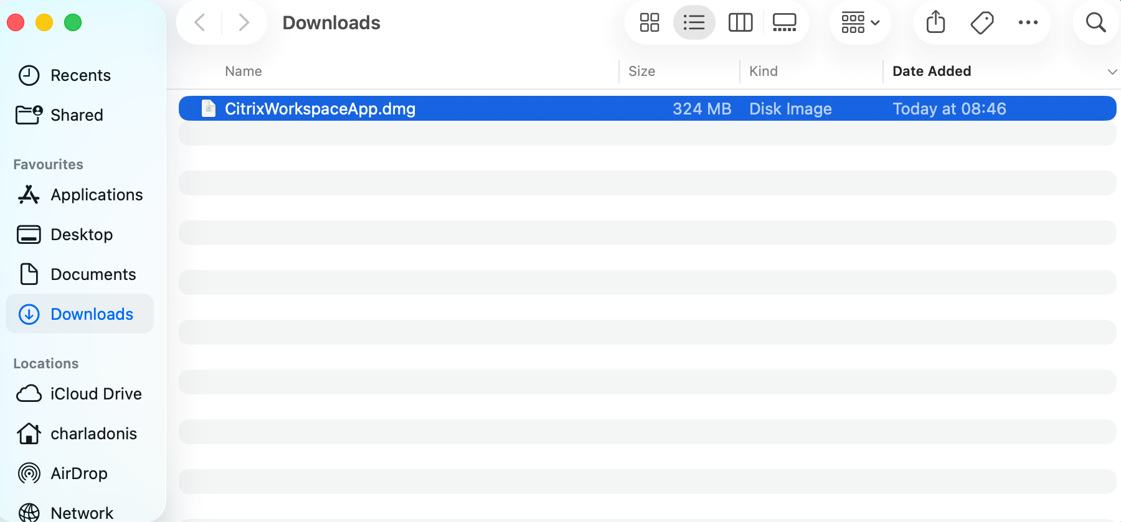This screenshot has width=1121, height=522.
Task: Sort files by Kind column
Action: 764,72
